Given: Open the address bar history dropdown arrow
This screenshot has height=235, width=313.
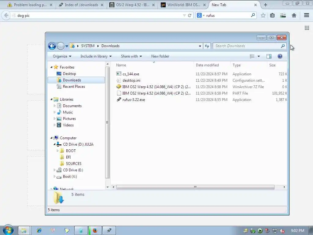Looking at the screenshot, I should click(x=200, y=46).
